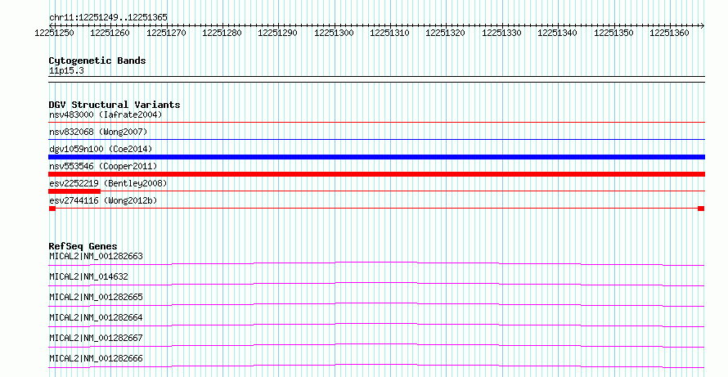
Task: Open transcript MICAL2|NM_001282665
Action: [96, 297]
